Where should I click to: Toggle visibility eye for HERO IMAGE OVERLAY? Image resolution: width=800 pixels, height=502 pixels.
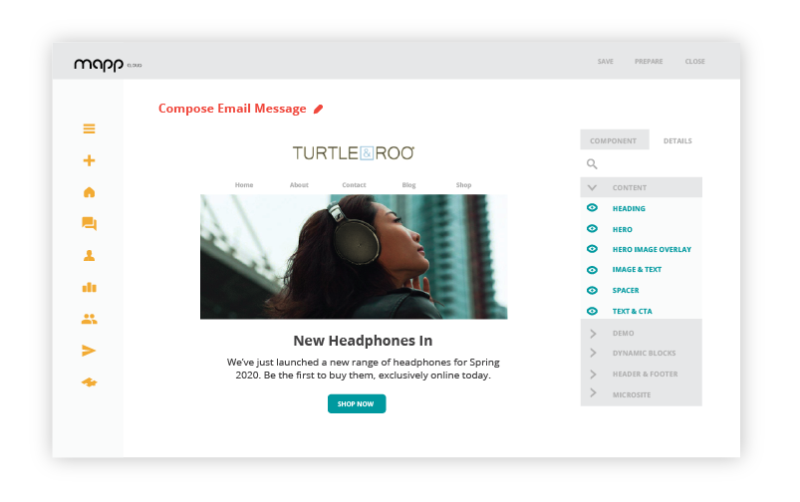click(x=592, y=249)
